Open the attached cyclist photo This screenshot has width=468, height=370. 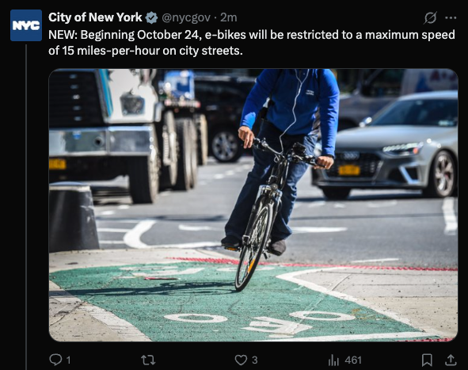coord(253,205)
